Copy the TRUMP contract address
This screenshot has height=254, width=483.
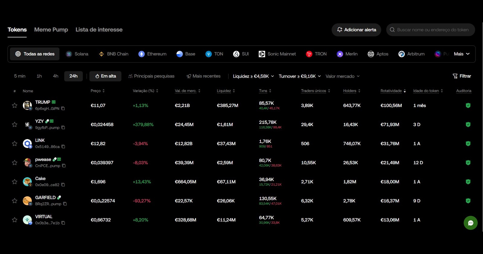[63, 109]
